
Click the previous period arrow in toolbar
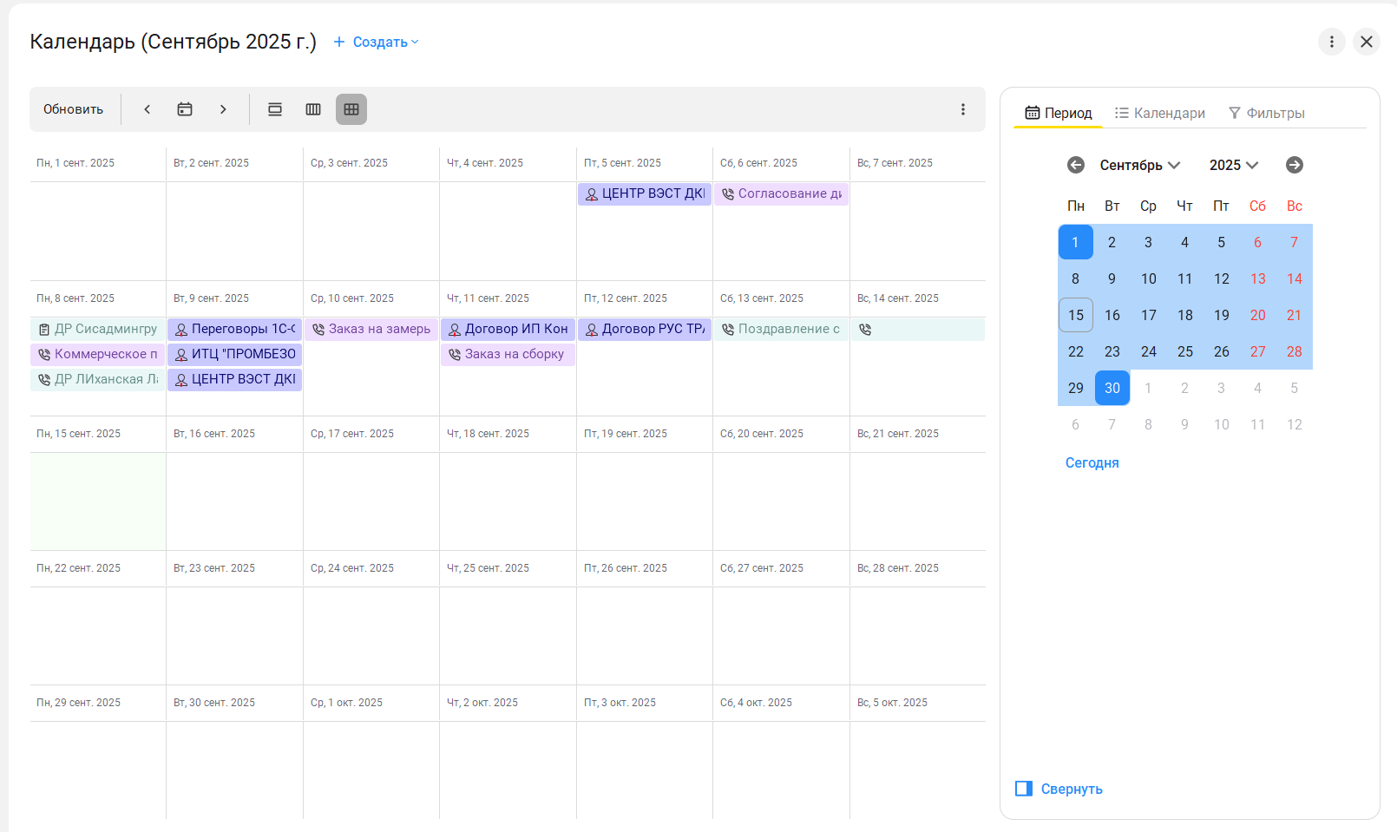[x=148, y=109]
